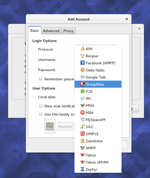Choose Zephyr protocol label
Image resolution: width=150 pixels, height=178 pixels.
pos(91,170)
